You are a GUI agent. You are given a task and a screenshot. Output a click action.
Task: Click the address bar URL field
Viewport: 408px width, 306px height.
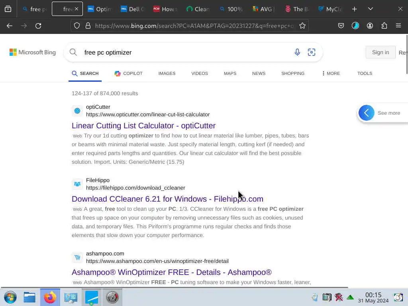click(x=194, y=26)
